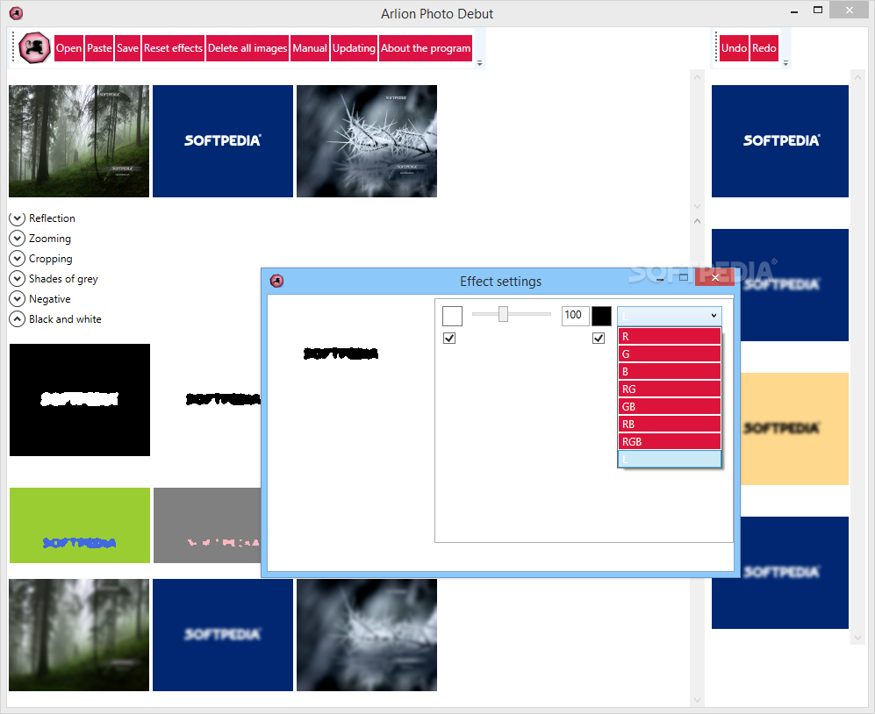Maximize the Arlion Photo Debut window

click(818, 10)
